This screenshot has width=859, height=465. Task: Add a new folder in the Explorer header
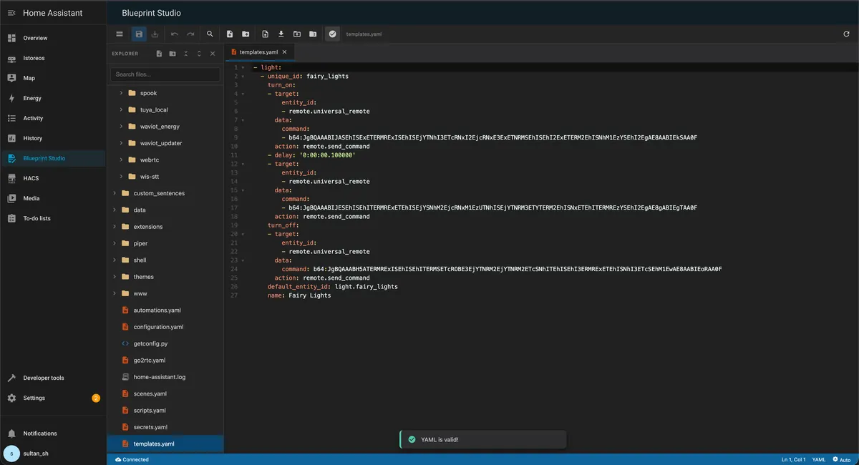pos(173,54)
